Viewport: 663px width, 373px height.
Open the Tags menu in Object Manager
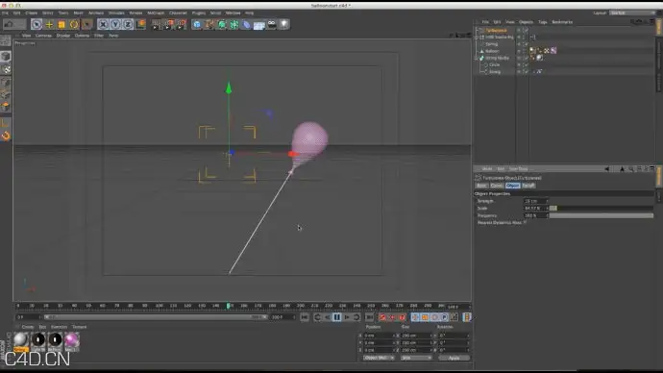543,22
